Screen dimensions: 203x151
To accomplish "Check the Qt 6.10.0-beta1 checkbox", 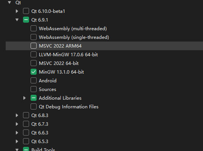I will tap(26, 11).
